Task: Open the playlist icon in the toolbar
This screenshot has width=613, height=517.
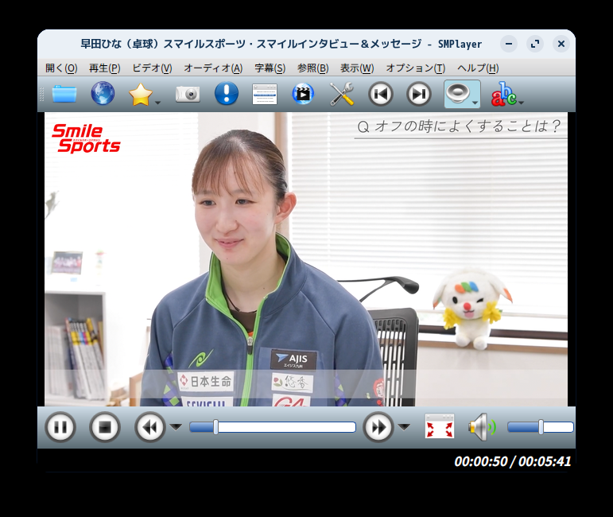Action: (x=265, y=94)
